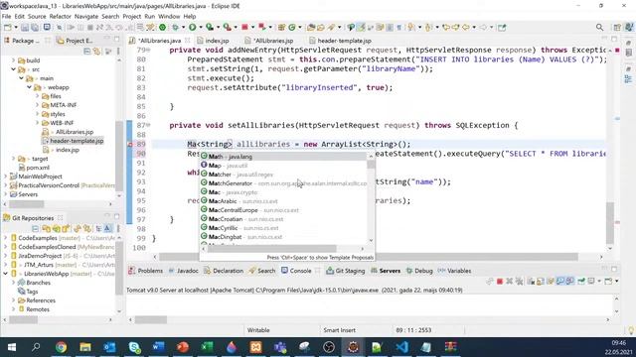Click the red Stop server toolbar icon
Viewport: 636px width, 357px height.
click(x=244, y=28)
